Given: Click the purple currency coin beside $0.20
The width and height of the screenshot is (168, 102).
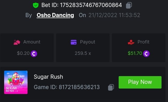Looking at the screenshot, I should point(34,54).
